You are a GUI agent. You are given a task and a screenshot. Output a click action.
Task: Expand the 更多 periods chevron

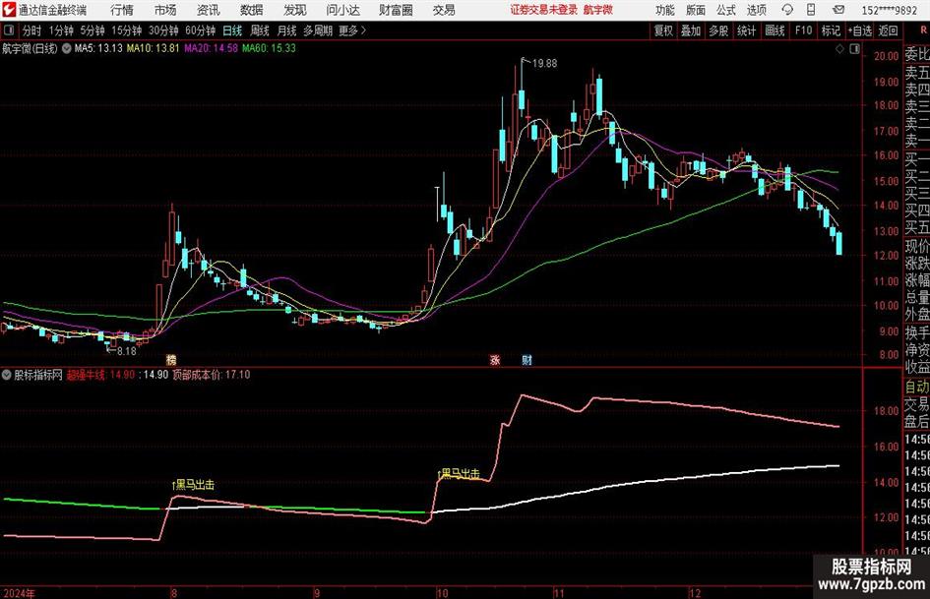353,30
